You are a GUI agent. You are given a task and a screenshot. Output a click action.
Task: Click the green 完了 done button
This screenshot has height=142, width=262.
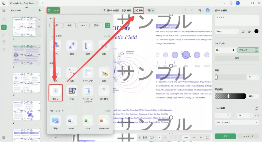225,136
